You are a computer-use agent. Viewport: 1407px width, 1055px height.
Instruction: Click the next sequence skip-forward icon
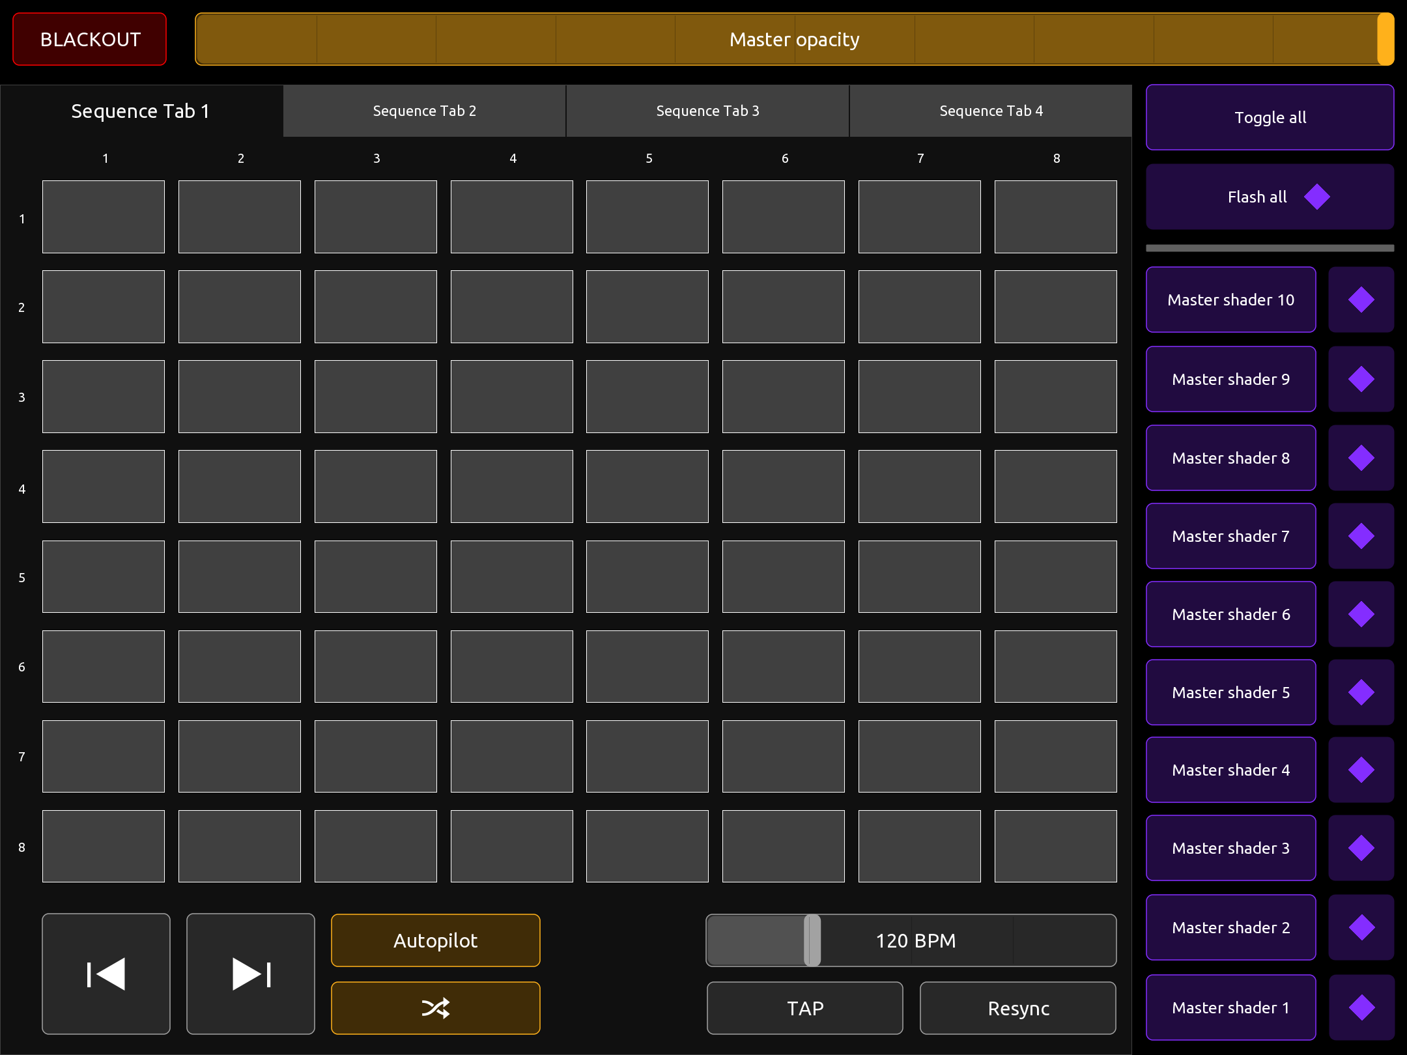pyautogui.click(x=251, y=974)
